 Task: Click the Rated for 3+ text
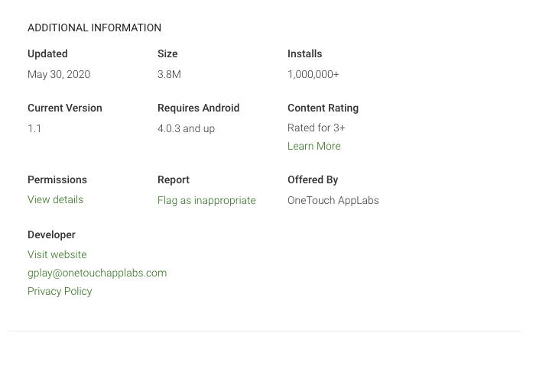pos(316,128)
